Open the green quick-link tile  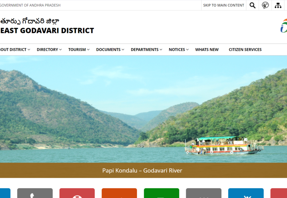161,193
